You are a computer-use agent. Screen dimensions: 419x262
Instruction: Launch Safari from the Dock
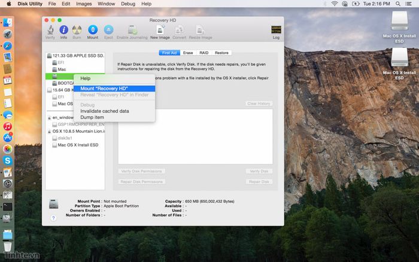pos(7,45)
